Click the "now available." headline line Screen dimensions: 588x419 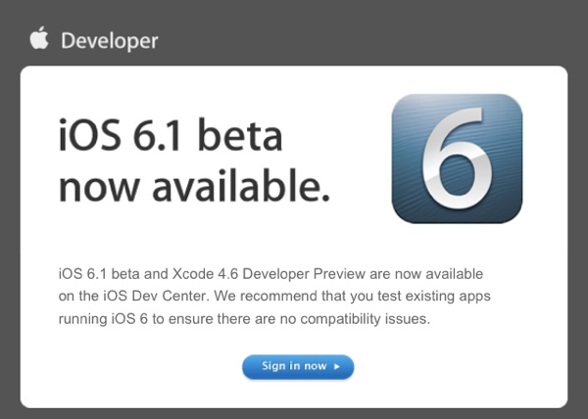(194, 186)
